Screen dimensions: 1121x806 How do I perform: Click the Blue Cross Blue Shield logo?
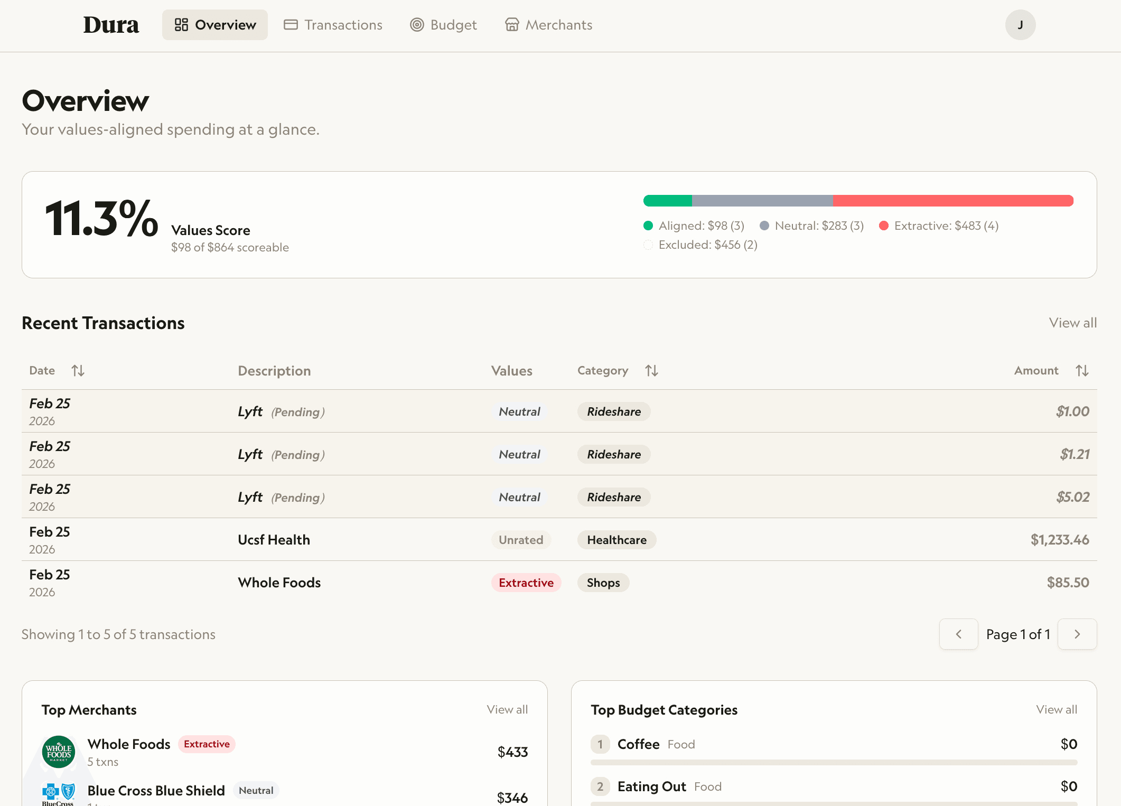(x=59, y=791)
